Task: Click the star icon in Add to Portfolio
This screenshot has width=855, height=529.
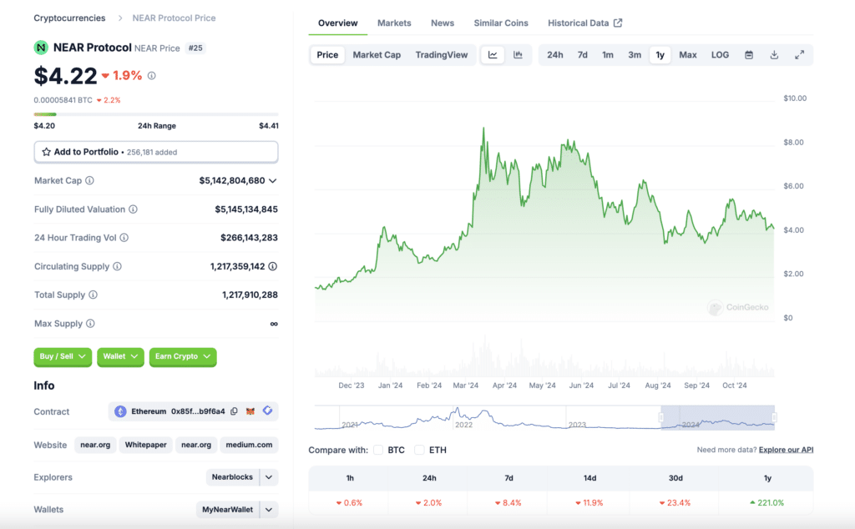Action: coord(47,152)
